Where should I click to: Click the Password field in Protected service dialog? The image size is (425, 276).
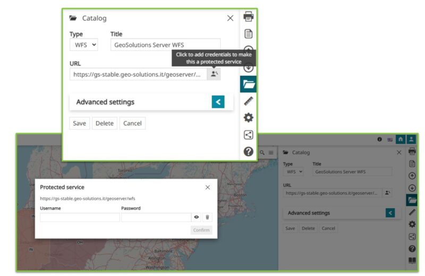pos(156,217)
